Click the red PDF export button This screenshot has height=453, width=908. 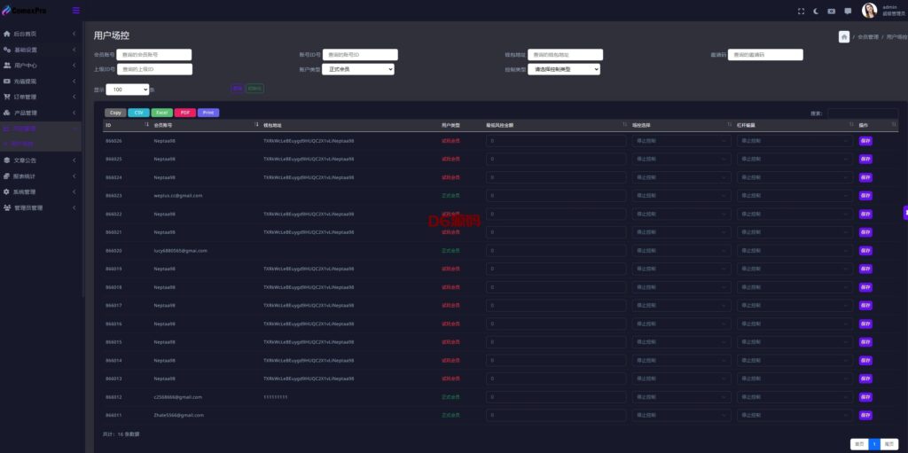184,113
